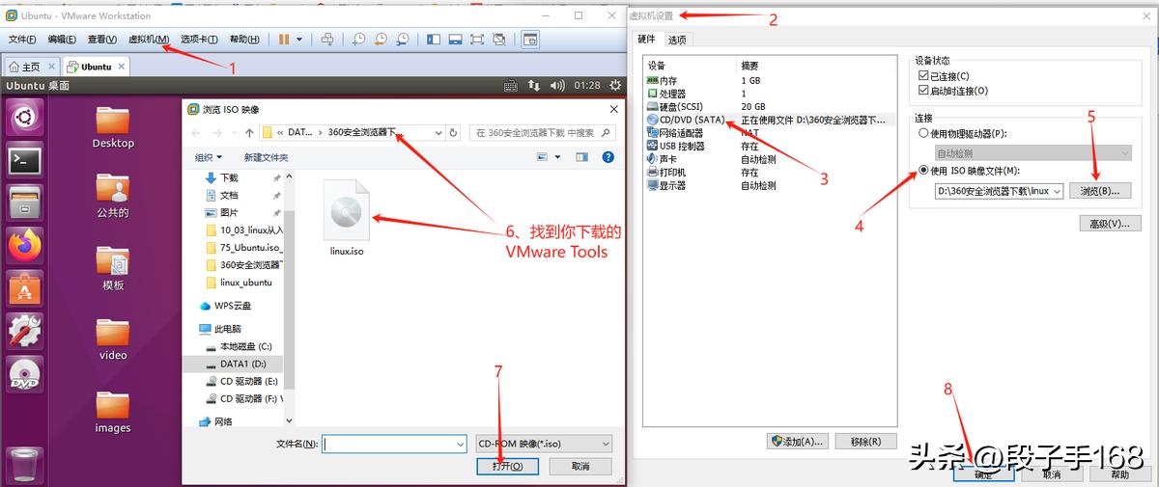
Task: Click the up-folder arrow in browse dialog
Action: pos(249,132)
